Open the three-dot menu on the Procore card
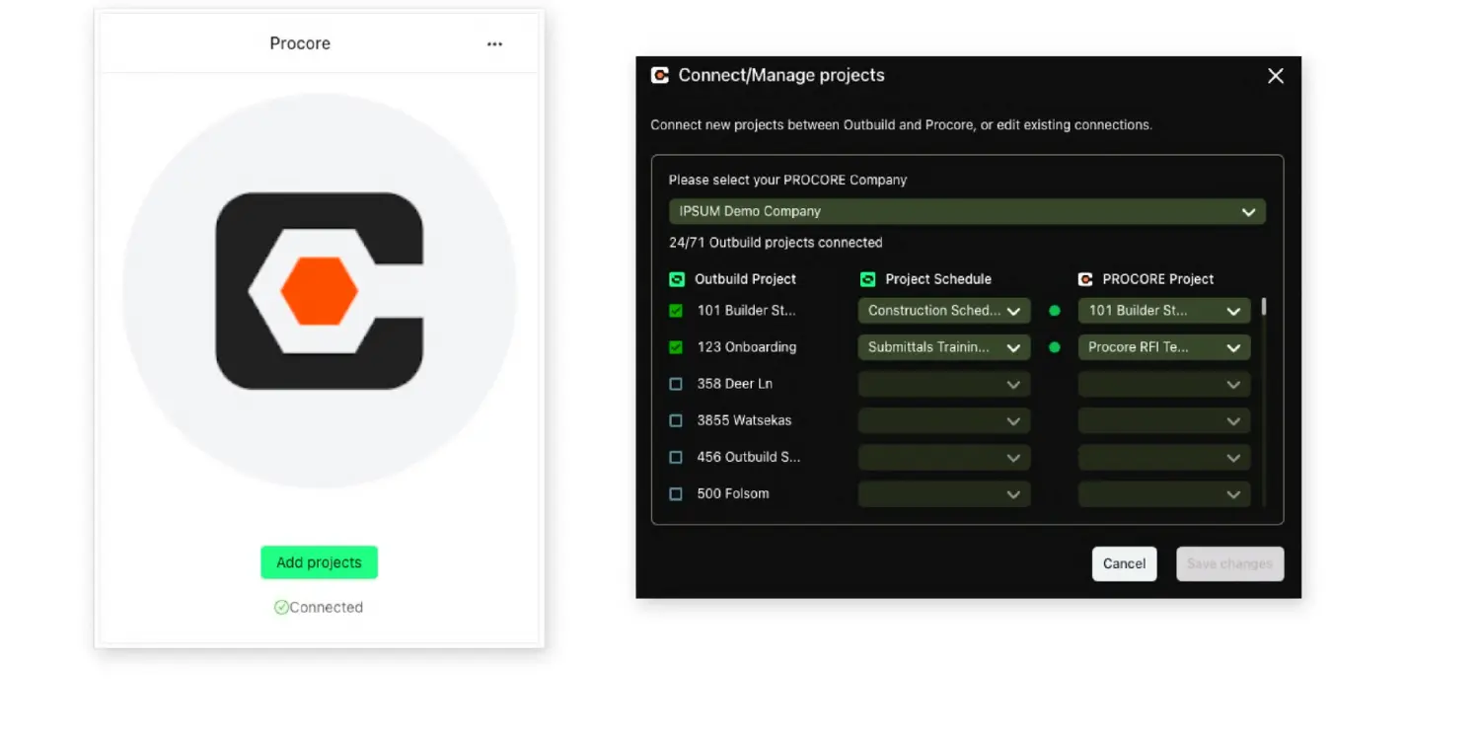 (494, 43)
